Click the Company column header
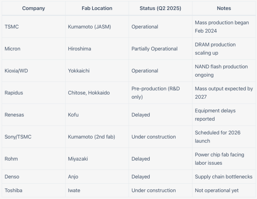 coord(33,8)
